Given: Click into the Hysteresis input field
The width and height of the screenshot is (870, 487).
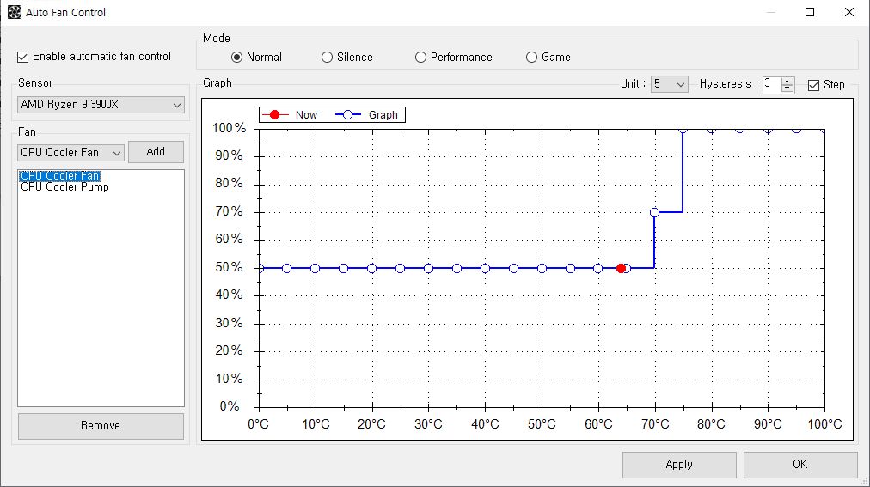Looking at the screenshot, I should pyautogui.click(x=772, y=84).
